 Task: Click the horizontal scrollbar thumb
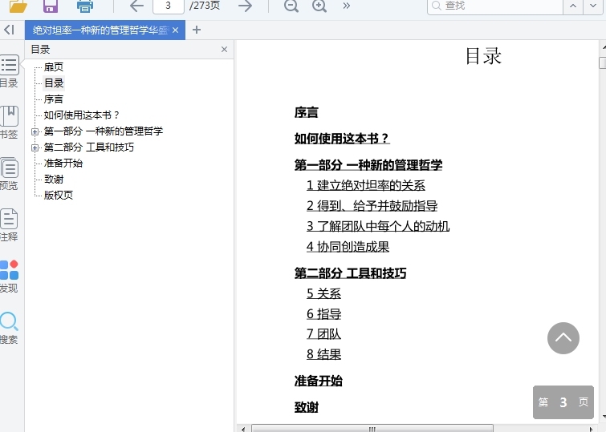pos(372,429)
